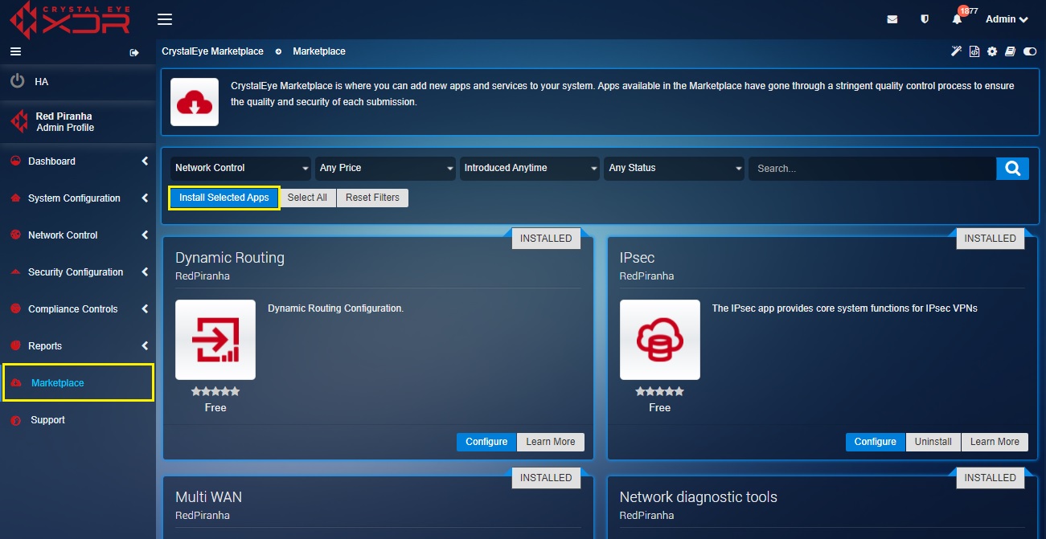The image size is (1046, 539).
Task: Expand the Dashboard chevron
Action: (145, 161)
